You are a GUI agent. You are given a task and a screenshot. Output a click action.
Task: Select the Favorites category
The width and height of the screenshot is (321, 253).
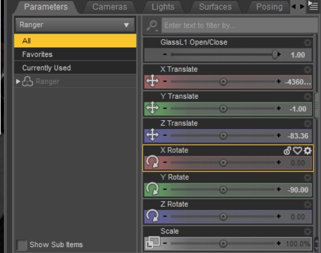pyautogui.click(x=75, y=54)
